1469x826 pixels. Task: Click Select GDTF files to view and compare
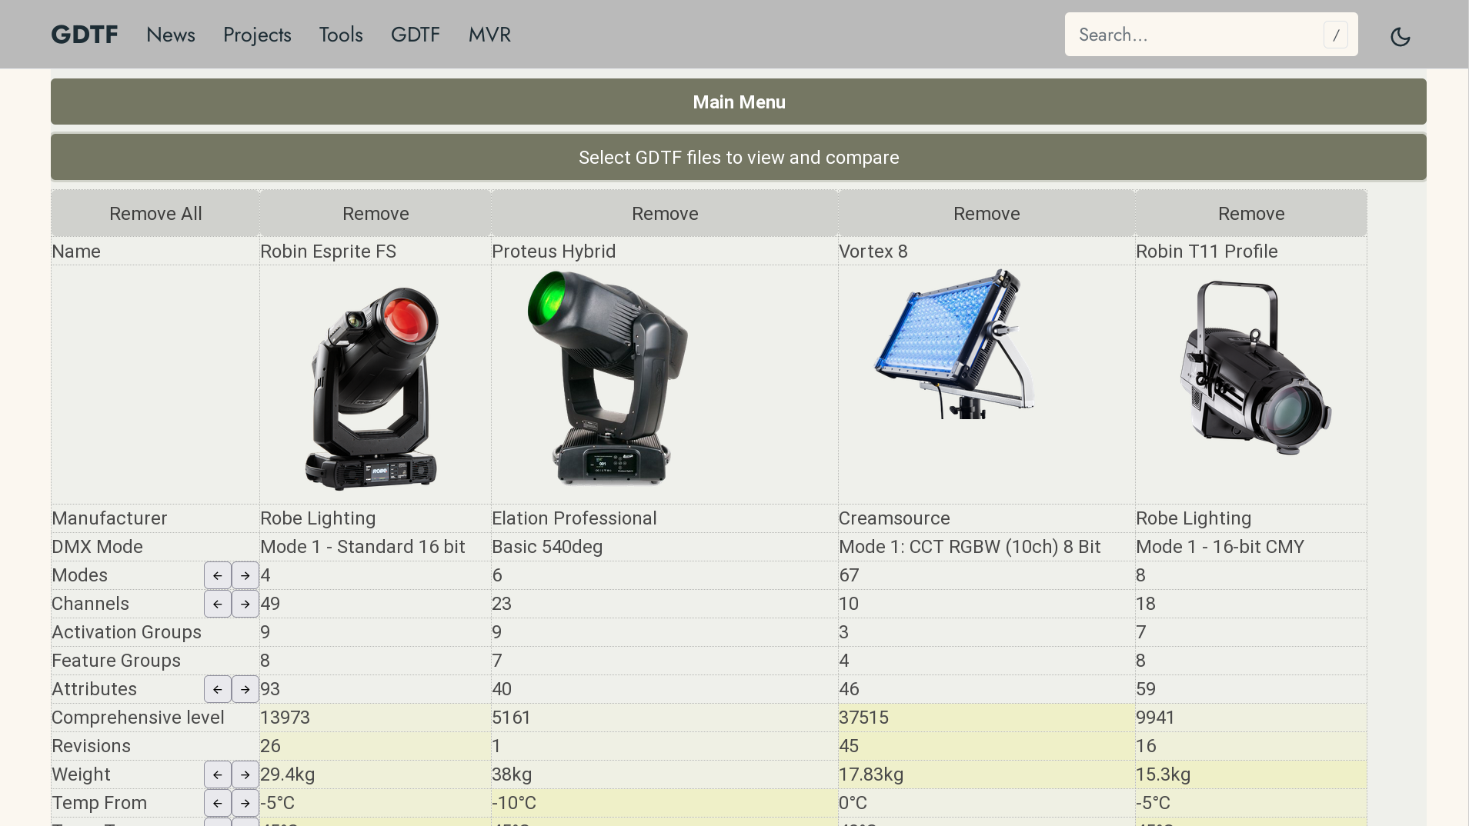739,157
